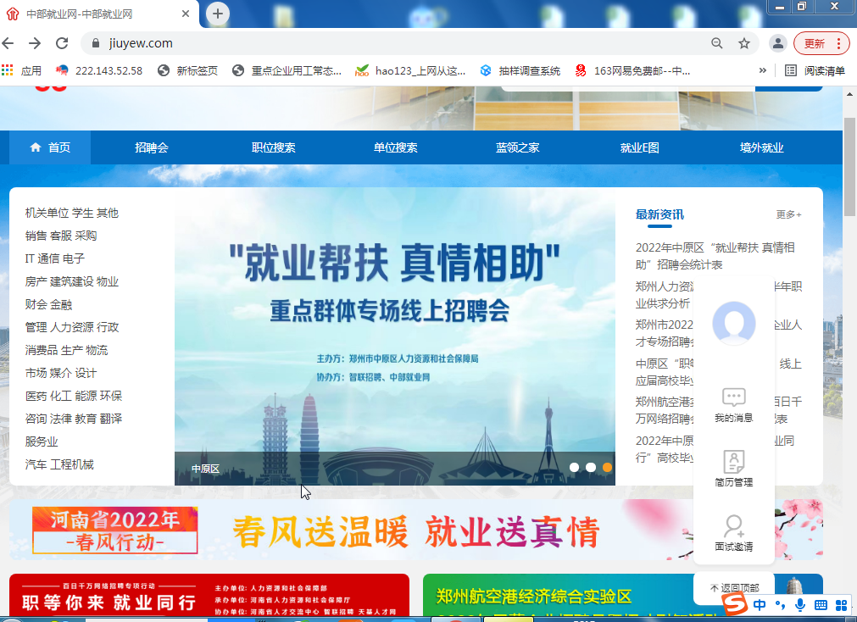The width and height of the screenshot is (857, 622).
Task: Open the 2022年中原区就业帮扶 news article
Action: (715, 257)
